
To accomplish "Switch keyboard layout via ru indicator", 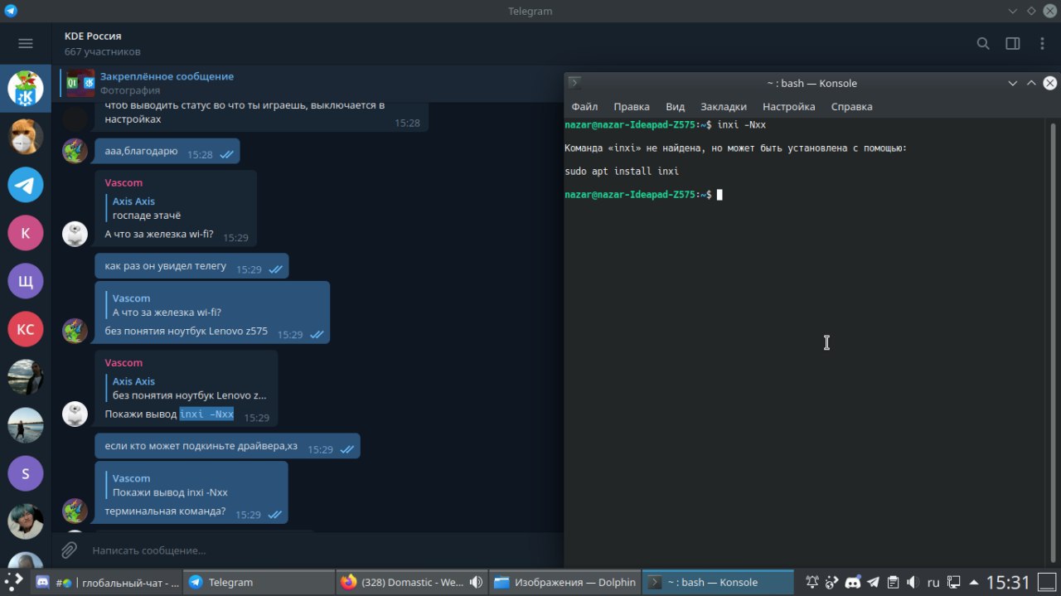I will pyautogui.click(x=933, y=582).
